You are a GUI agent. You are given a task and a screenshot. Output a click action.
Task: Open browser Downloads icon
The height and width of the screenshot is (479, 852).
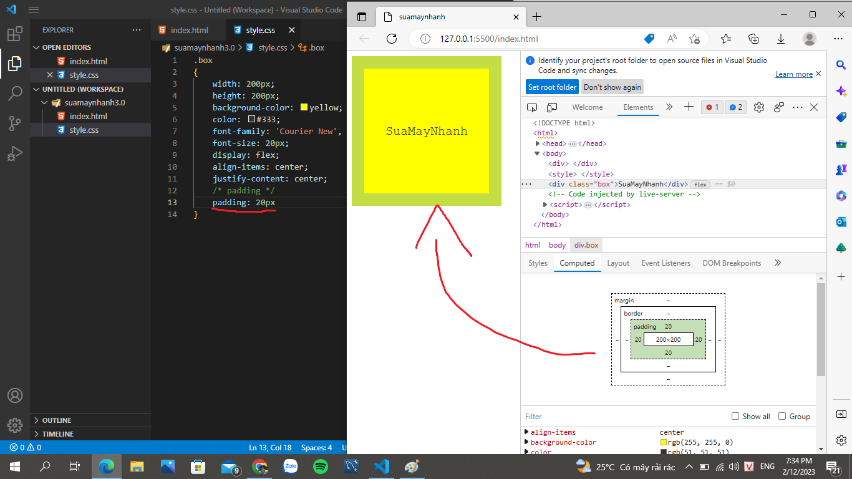pos(781,39)
